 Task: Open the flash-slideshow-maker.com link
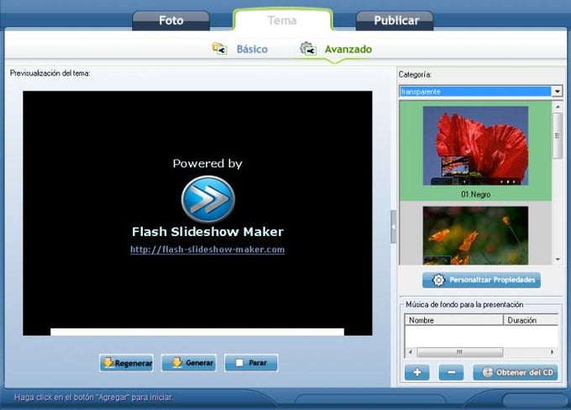[x=207, y=250]
